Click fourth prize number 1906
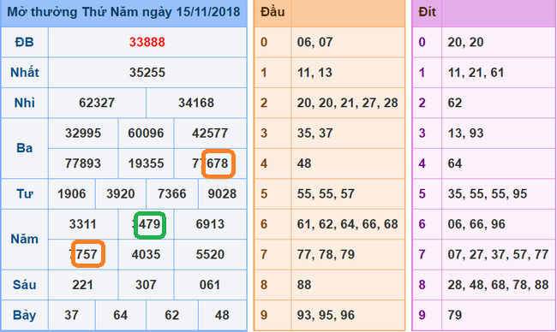This screenshot has height=332, width=557. pyautogui.click(x=71, y=194)
